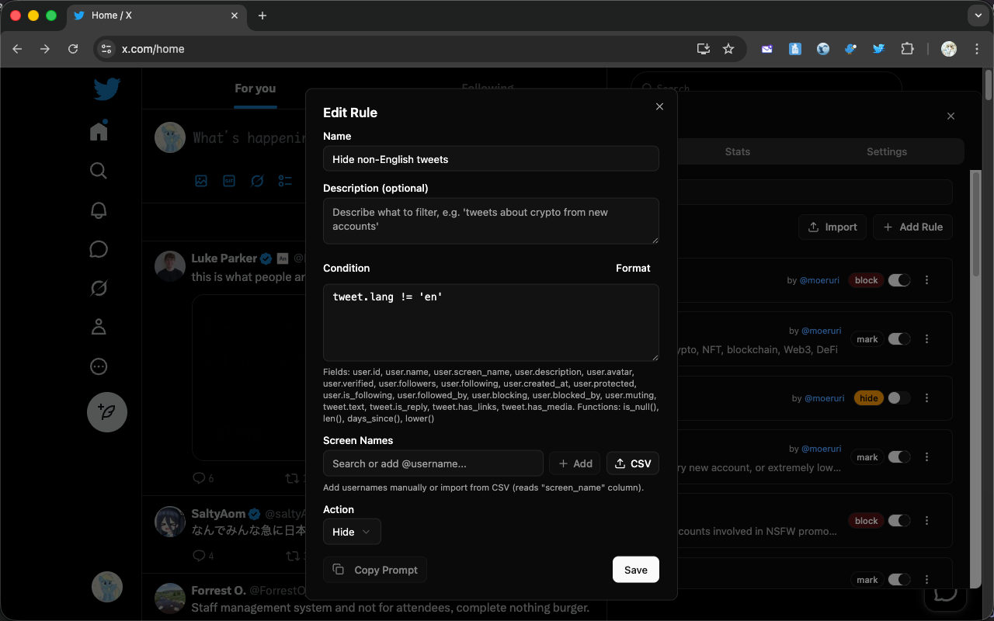The height and width of the screenshot is (621, 994).
Task: Open the menu for first block rule
Action: (927, 280)
